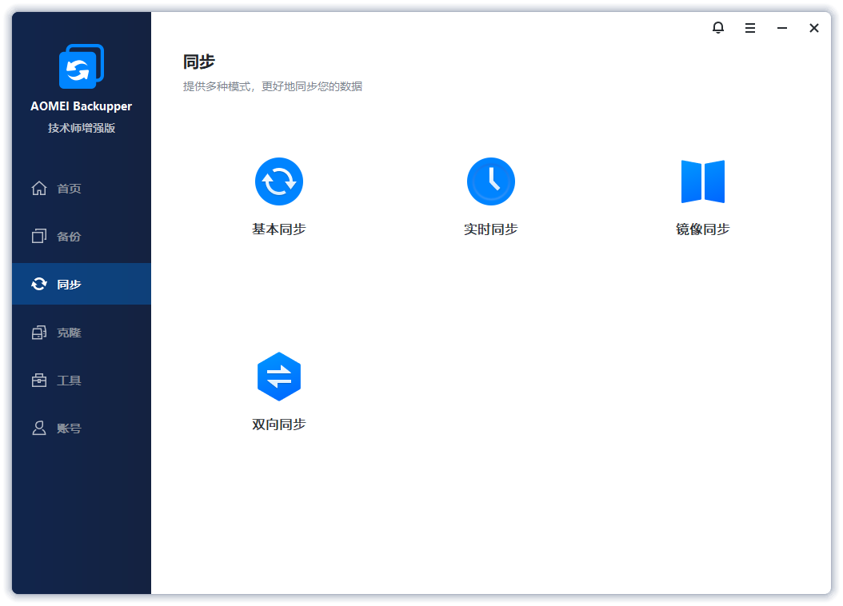Click the Clone (克隆) disk icon
843x606 pixels.
[38, 333]
